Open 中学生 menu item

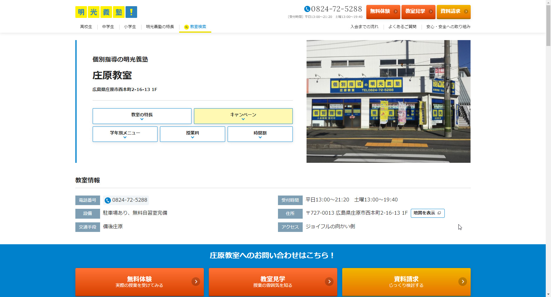click(x=108, y=27)
